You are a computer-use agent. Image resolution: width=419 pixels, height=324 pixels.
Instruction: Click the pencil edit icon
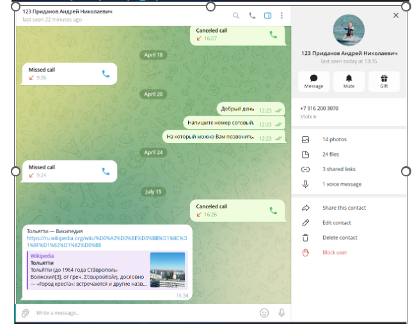pyautogui.click(x=306, y=223)
